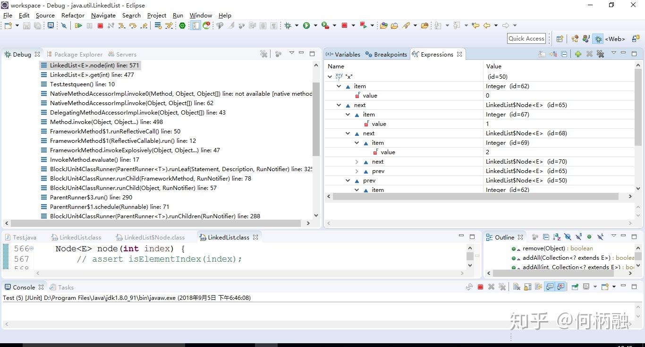Open the Test.java editor tab
The width and height of the screenshot is (645, 347).
21,237
